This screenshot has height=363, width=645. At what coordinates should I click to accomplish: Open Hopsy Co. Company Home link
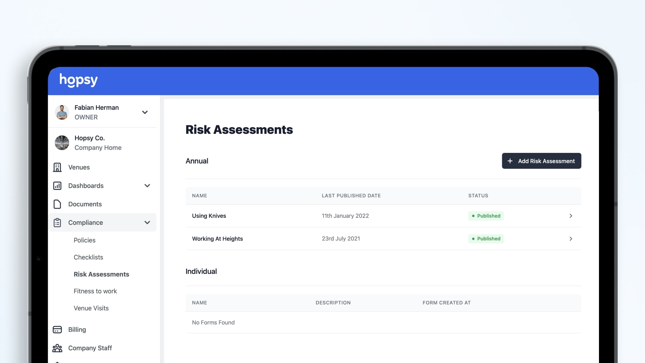pyautogui.click(x=98, y=143)
